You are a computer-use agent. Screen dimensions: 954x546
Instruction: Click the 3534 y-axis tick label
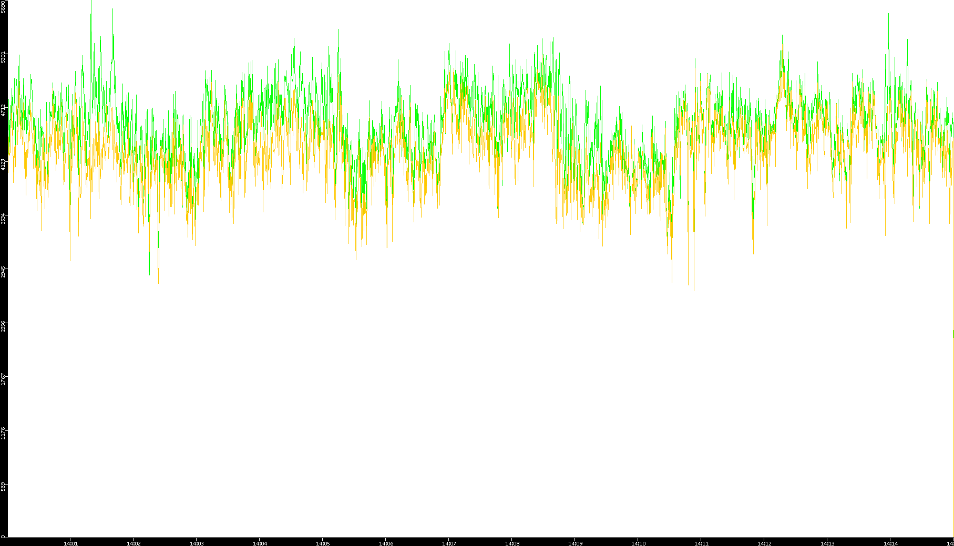click(3, 218)
